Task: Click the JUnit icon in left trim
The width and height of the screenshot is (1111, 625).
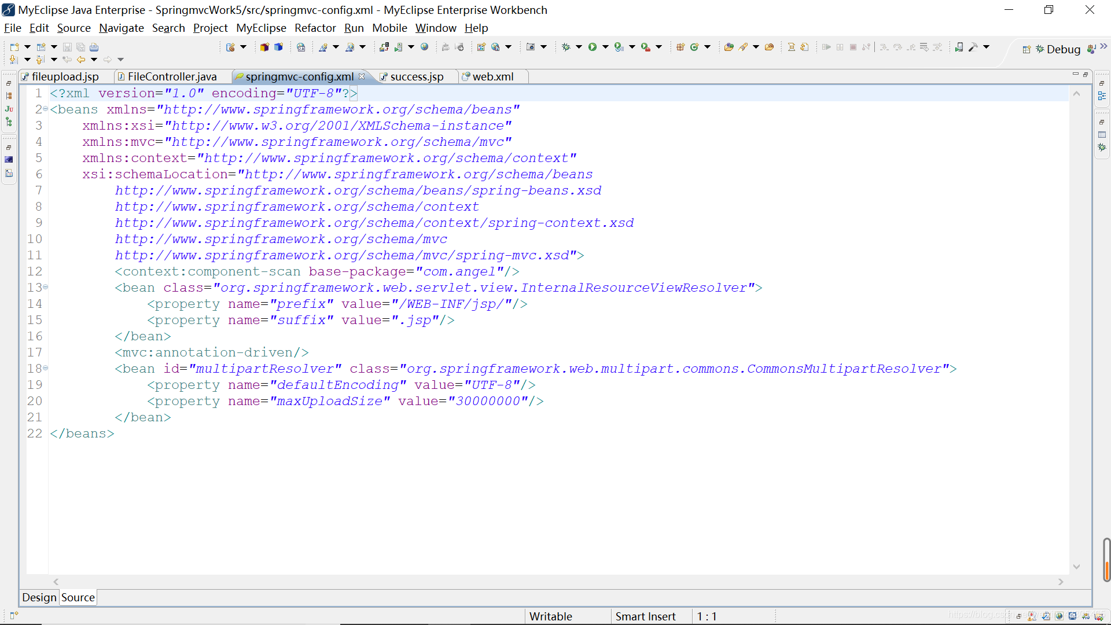Action: (x=9, y=109)
